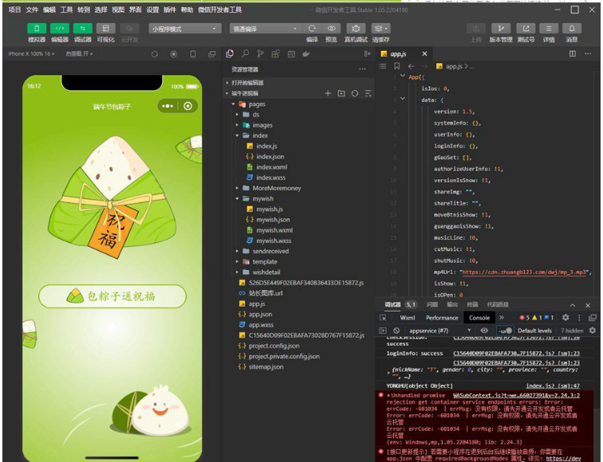Open the mini program mode (小程序模式) dropdown
603x462 pixels.
(x=184, y=29)
